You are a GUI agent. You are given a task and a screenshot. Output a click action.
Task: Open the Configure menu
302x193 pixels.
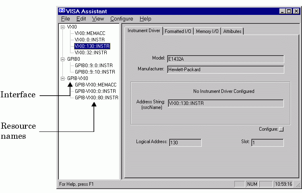click(122, 18)
